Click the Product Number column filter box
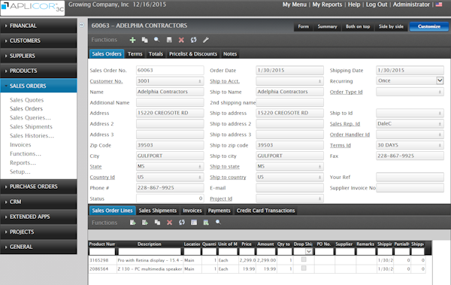This screenshot has height=285, width=451. pyautogui.click(x=101, y=252)
